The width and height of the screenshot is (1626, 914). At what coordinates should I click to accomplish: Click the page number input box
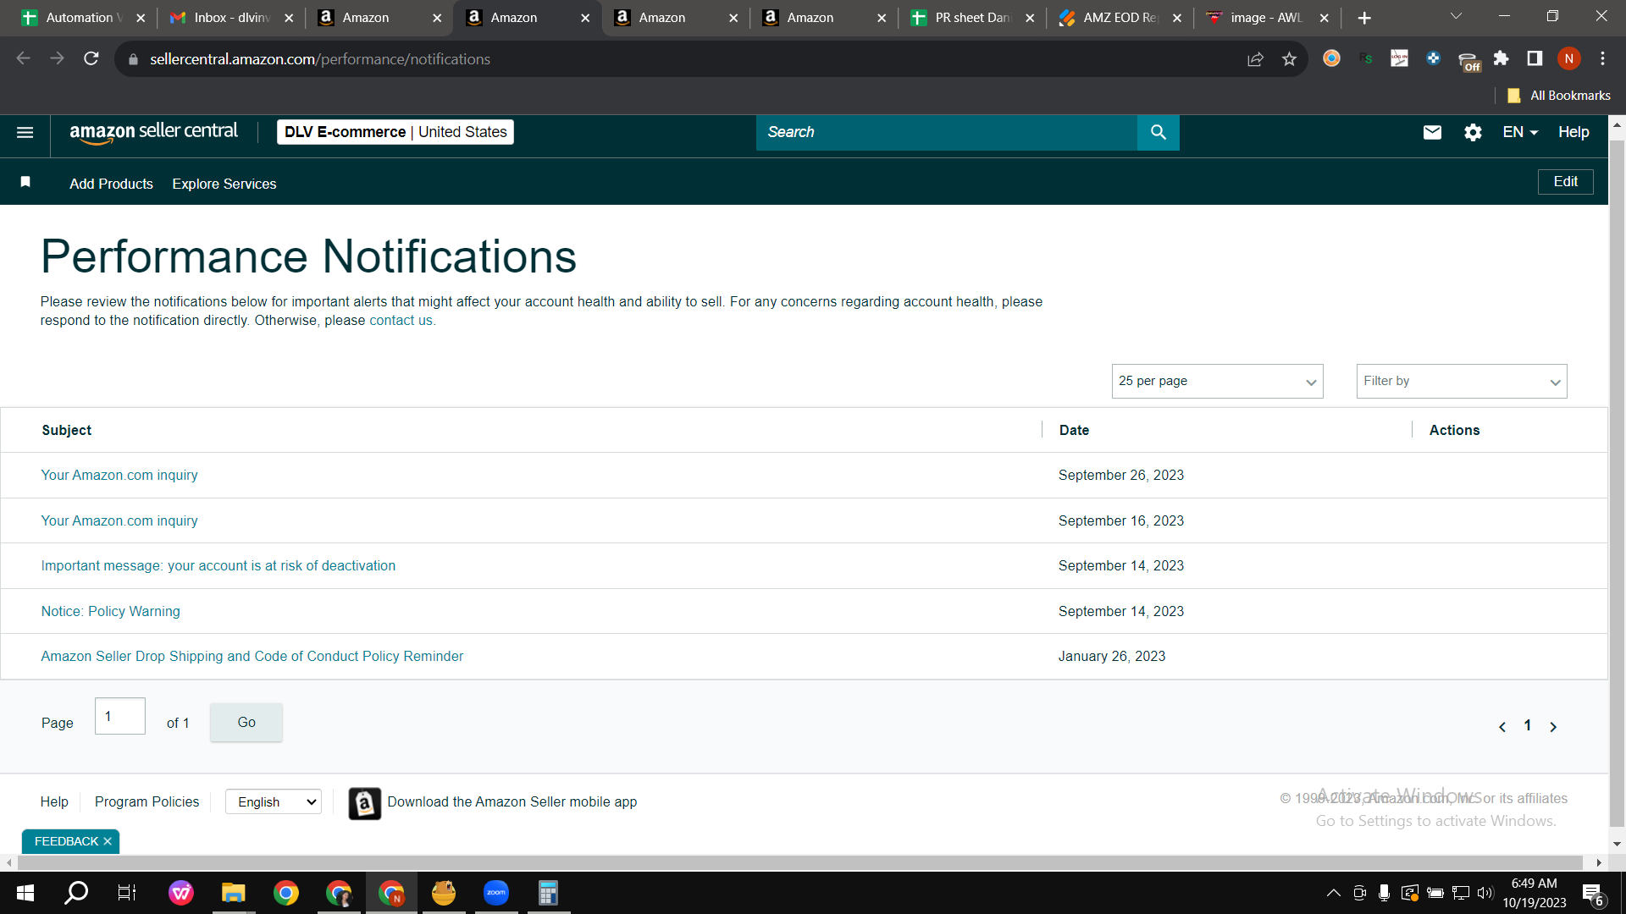pyautogui.click(x=120, y=716)
